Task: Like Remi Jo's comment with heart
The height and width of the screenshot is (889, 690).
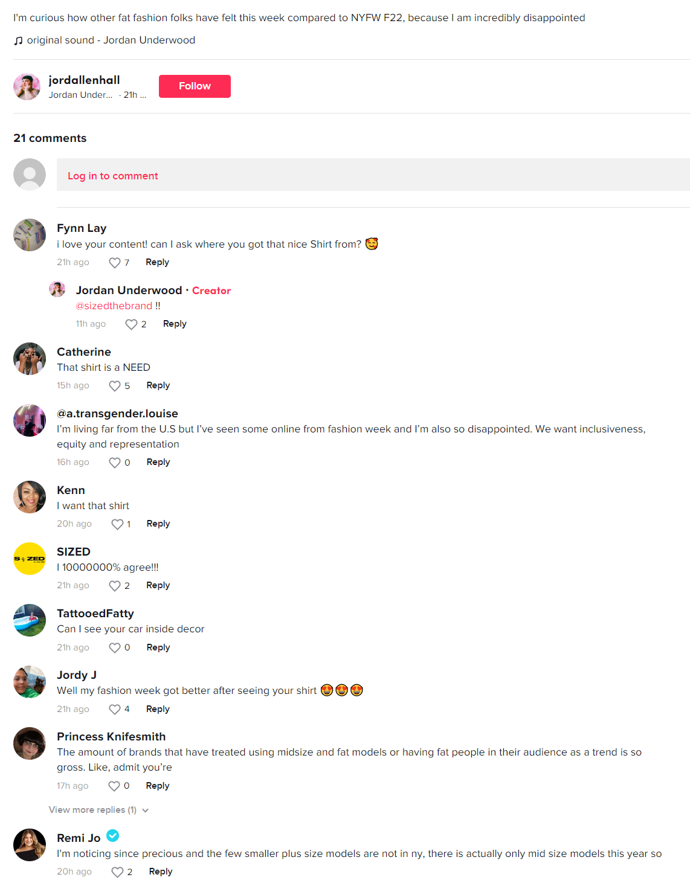Action: coord(117,872)
